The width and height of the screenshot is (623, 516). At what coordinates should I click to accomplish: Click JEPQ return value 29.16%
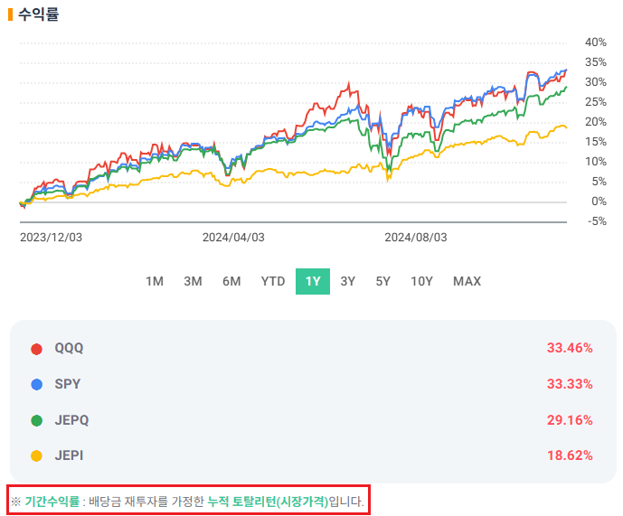tap(570, 420)
